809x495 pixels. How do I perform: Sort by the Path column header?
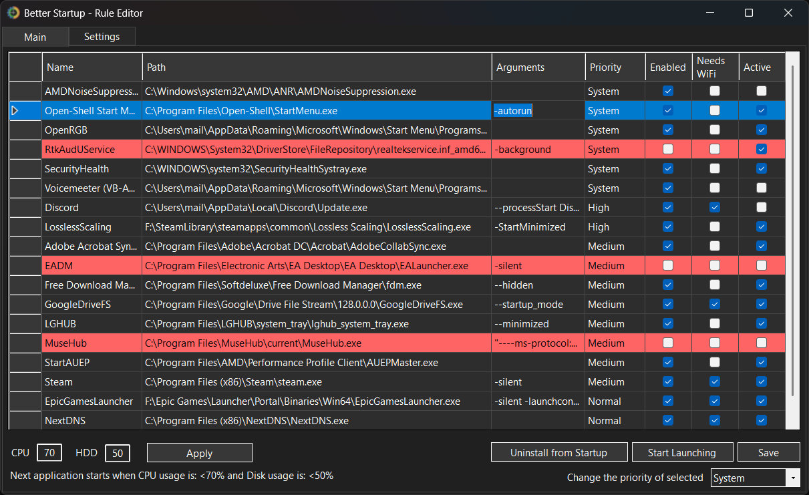tap(317, 67)
